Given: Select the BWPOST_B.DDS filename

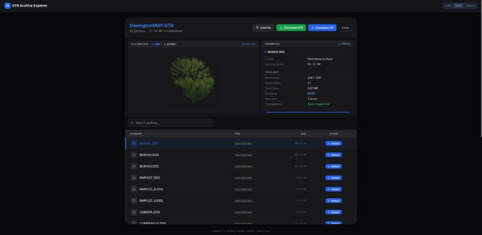Looking at the screenshot, I should pos(151,189).
